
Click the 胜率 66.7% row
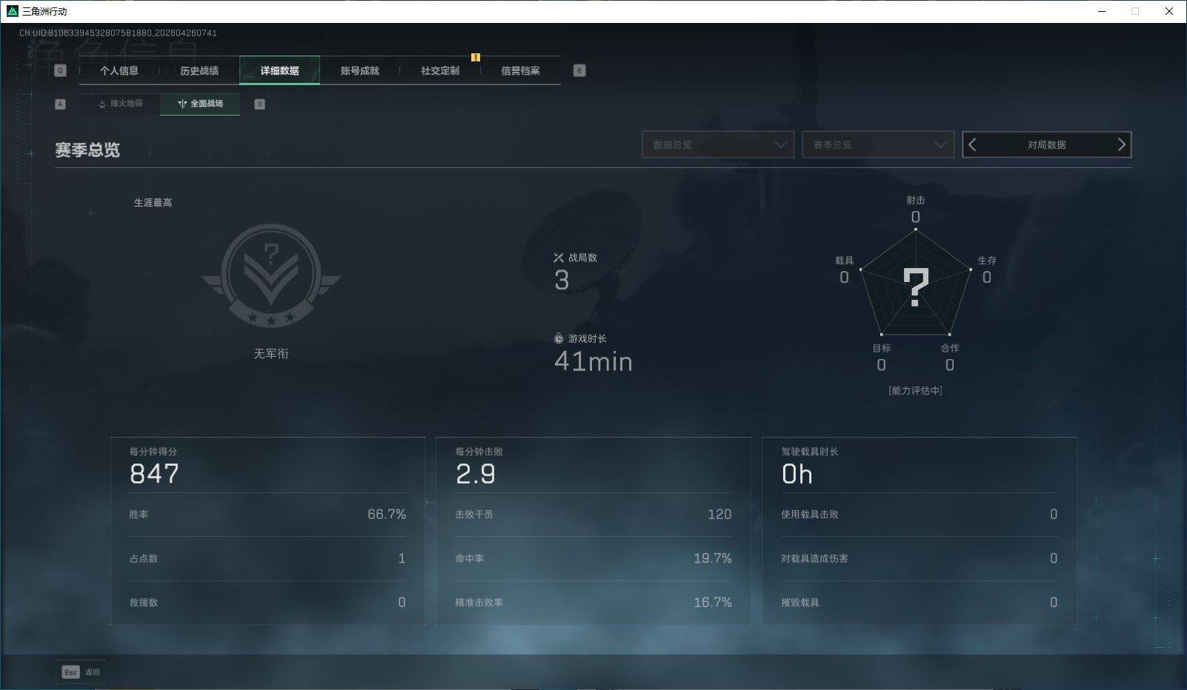click(267, 515)
